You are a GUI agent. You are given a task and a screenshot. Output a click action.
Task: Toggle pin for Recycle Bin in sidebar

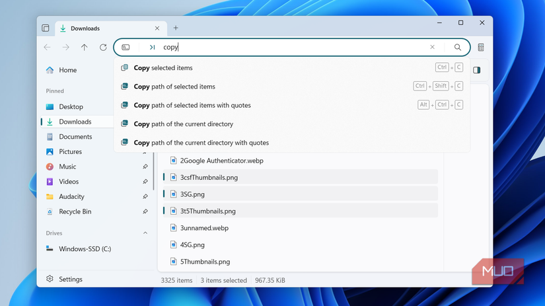click(145, 211)
